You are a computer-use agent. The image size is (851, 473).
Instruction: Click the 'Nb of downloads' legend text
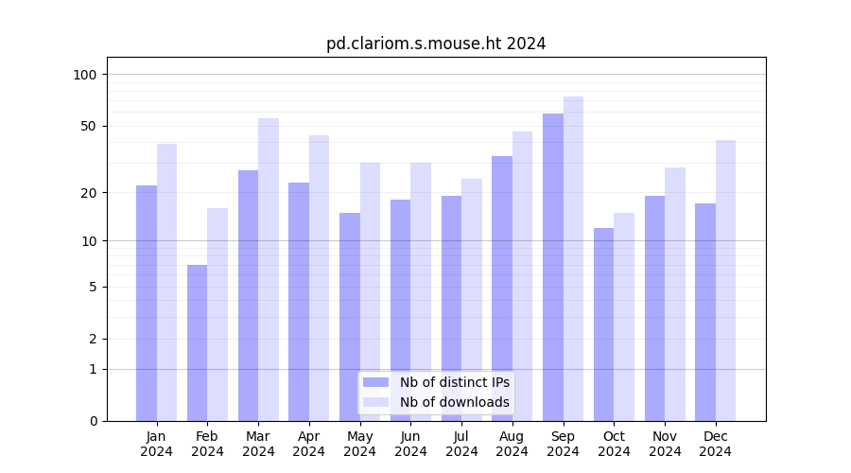(x=454, y=402)
